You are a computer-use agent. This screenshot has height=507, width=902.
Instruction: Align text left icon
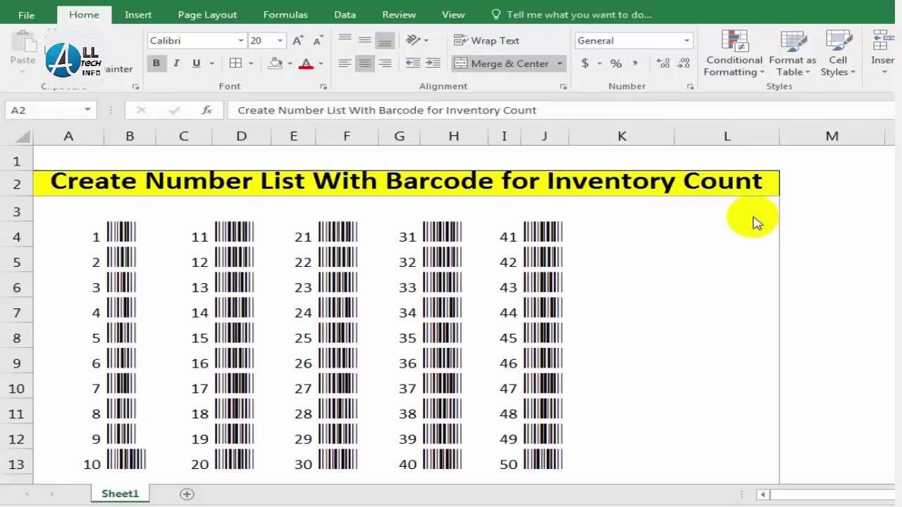pos(345,63)
